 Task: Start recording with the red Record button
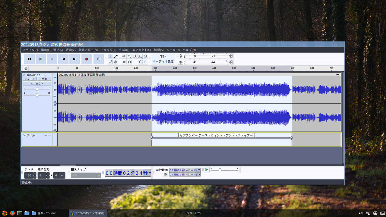[x=87, y=59]
